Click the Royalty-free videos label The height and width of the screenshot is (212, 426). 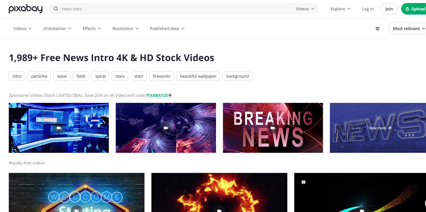click(x=27, y=163)
